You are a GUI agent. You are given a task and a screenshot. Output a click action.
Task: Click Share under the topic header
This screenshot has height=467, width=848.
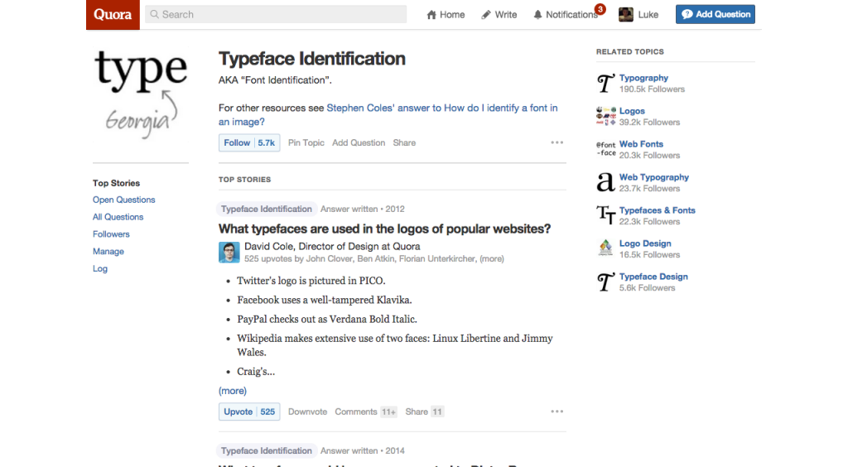click(x=404, y=142)
